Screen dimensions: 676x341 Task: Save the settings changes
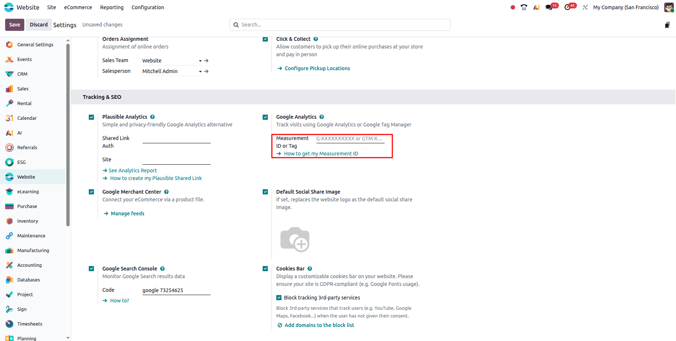pos(15,25)
